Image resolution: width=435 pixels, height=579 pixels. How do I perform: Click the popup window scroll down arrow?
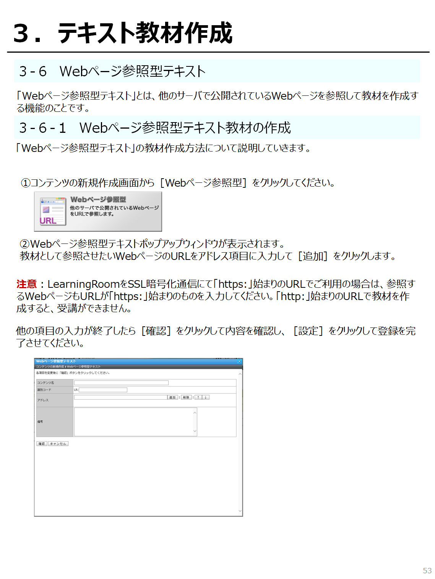point(240,511)
